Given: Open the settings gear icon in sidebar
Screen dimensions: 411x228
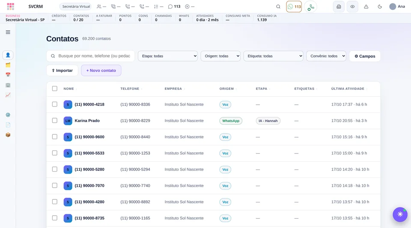Looking at the screenshot, I should (8, 115).
